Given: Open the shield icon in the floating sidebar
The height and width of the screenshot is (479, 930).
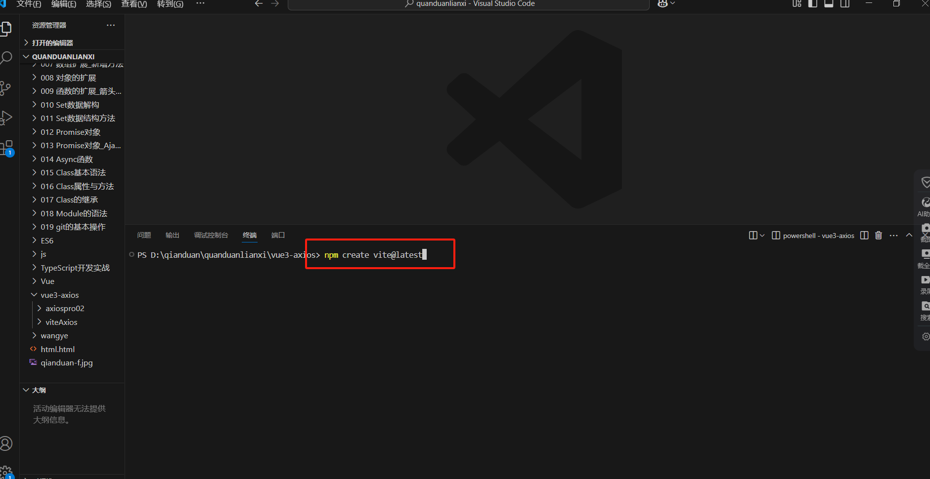Looking at the screenshot, I should (x=926, y=183).
